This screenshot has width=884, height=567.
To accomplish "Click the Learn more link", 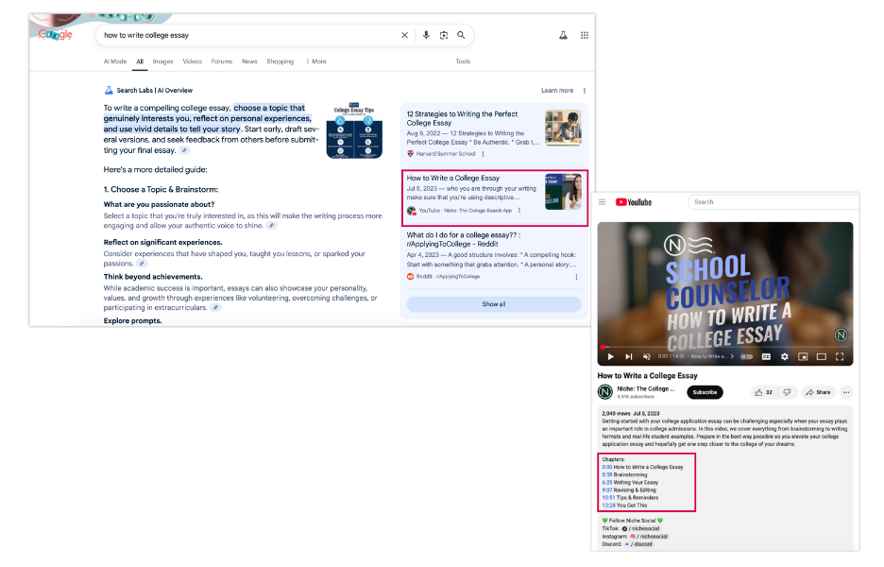I will pyautogui.click(x=557, y=91).
